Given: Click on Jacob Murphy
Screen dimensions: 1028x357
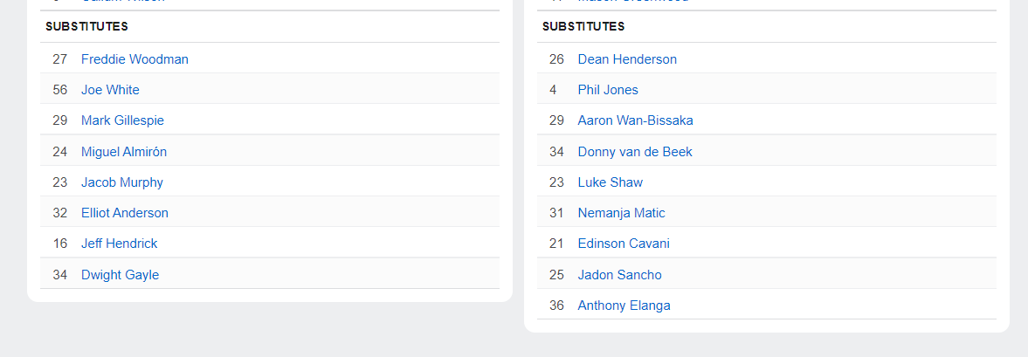Looking at the screenshot, I should [122, 182].
